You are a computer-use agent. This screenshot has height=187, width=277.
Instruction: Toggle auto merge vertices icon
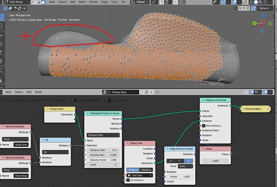pos(253,8)
